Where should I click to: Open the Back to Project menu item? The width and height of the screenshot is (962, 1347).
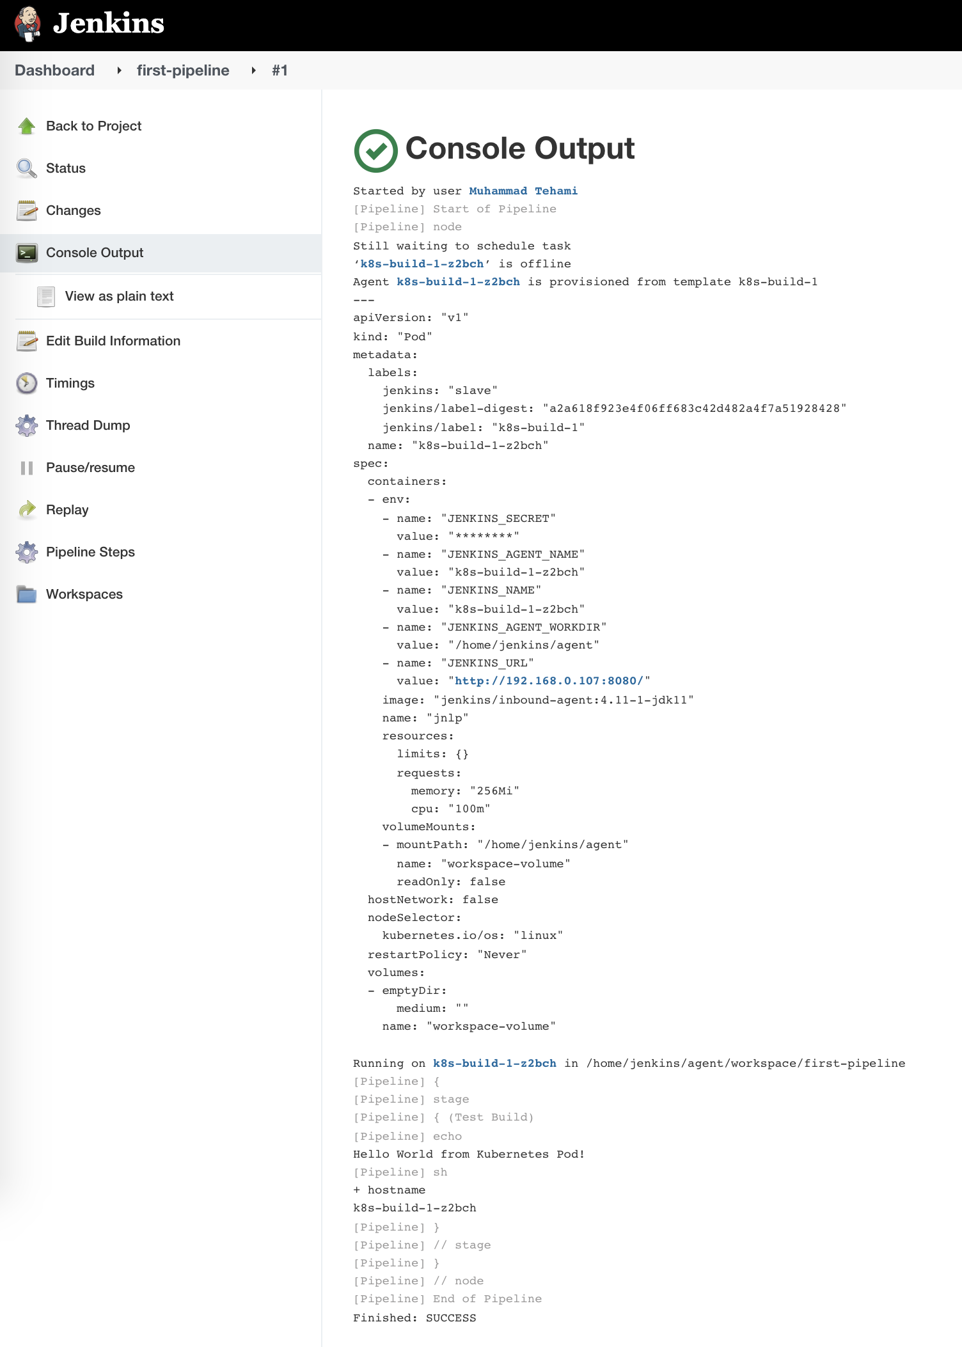click(x=93, y=126)
